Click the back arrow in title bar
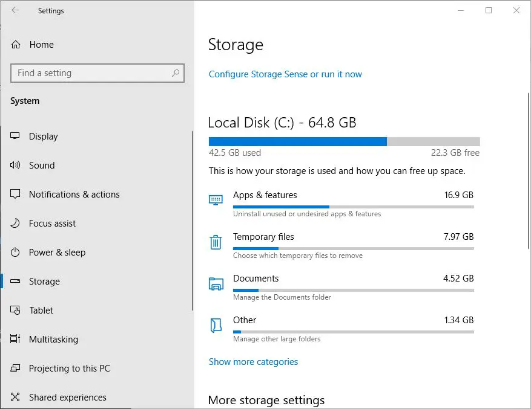Image resolution: width=531 pixels, height=409 pixels. [15, 10]
